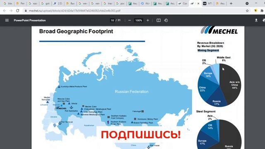This screenshot has width=265, height=149.
Task: Download the PDF file
Action: point(256,20)
